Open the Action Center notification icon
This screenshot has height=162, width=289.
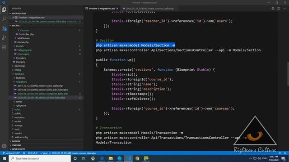[x=283, y=158]
